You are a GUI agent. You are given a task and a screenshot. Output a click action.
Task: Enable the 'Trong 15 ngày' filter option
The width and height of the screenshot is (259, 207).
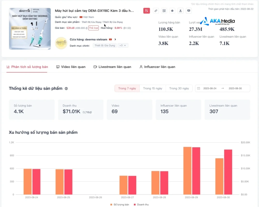153,88
